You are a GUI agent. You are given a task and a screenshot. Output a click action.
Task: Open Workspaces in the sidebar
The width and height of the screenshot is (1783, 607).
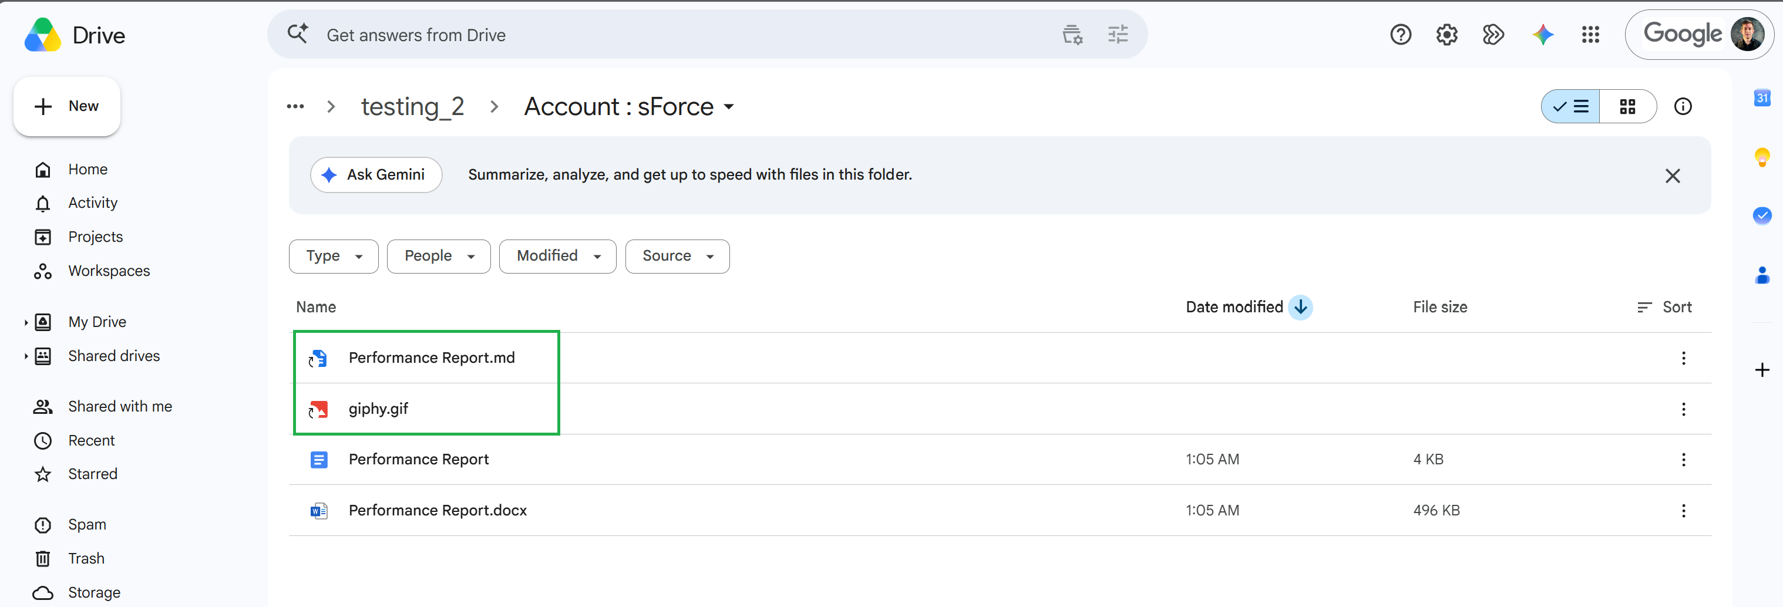point(109,271)
